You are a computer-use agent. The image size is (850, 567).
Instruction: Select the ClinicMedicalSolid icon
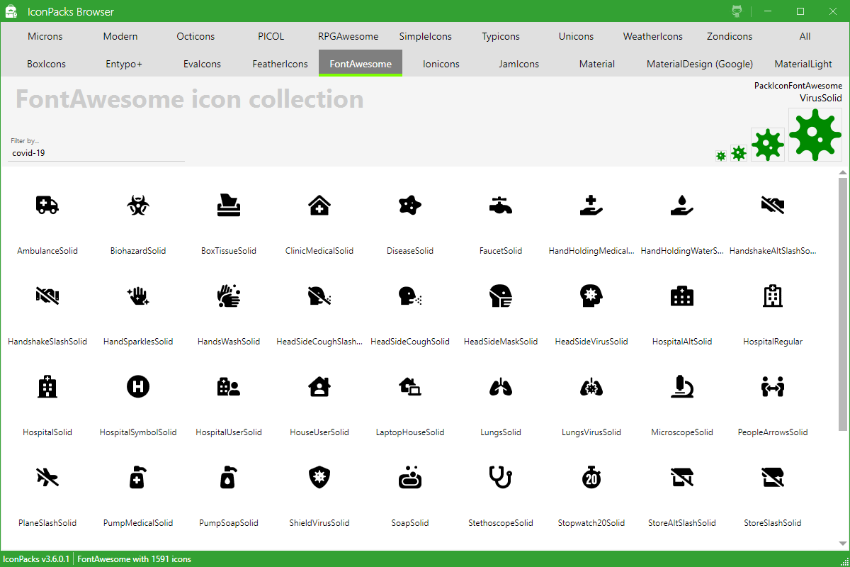[319, 206]
